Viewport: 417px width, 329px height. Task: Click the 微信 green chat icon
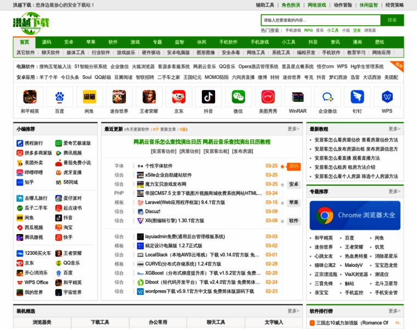(x=238, y=97)
